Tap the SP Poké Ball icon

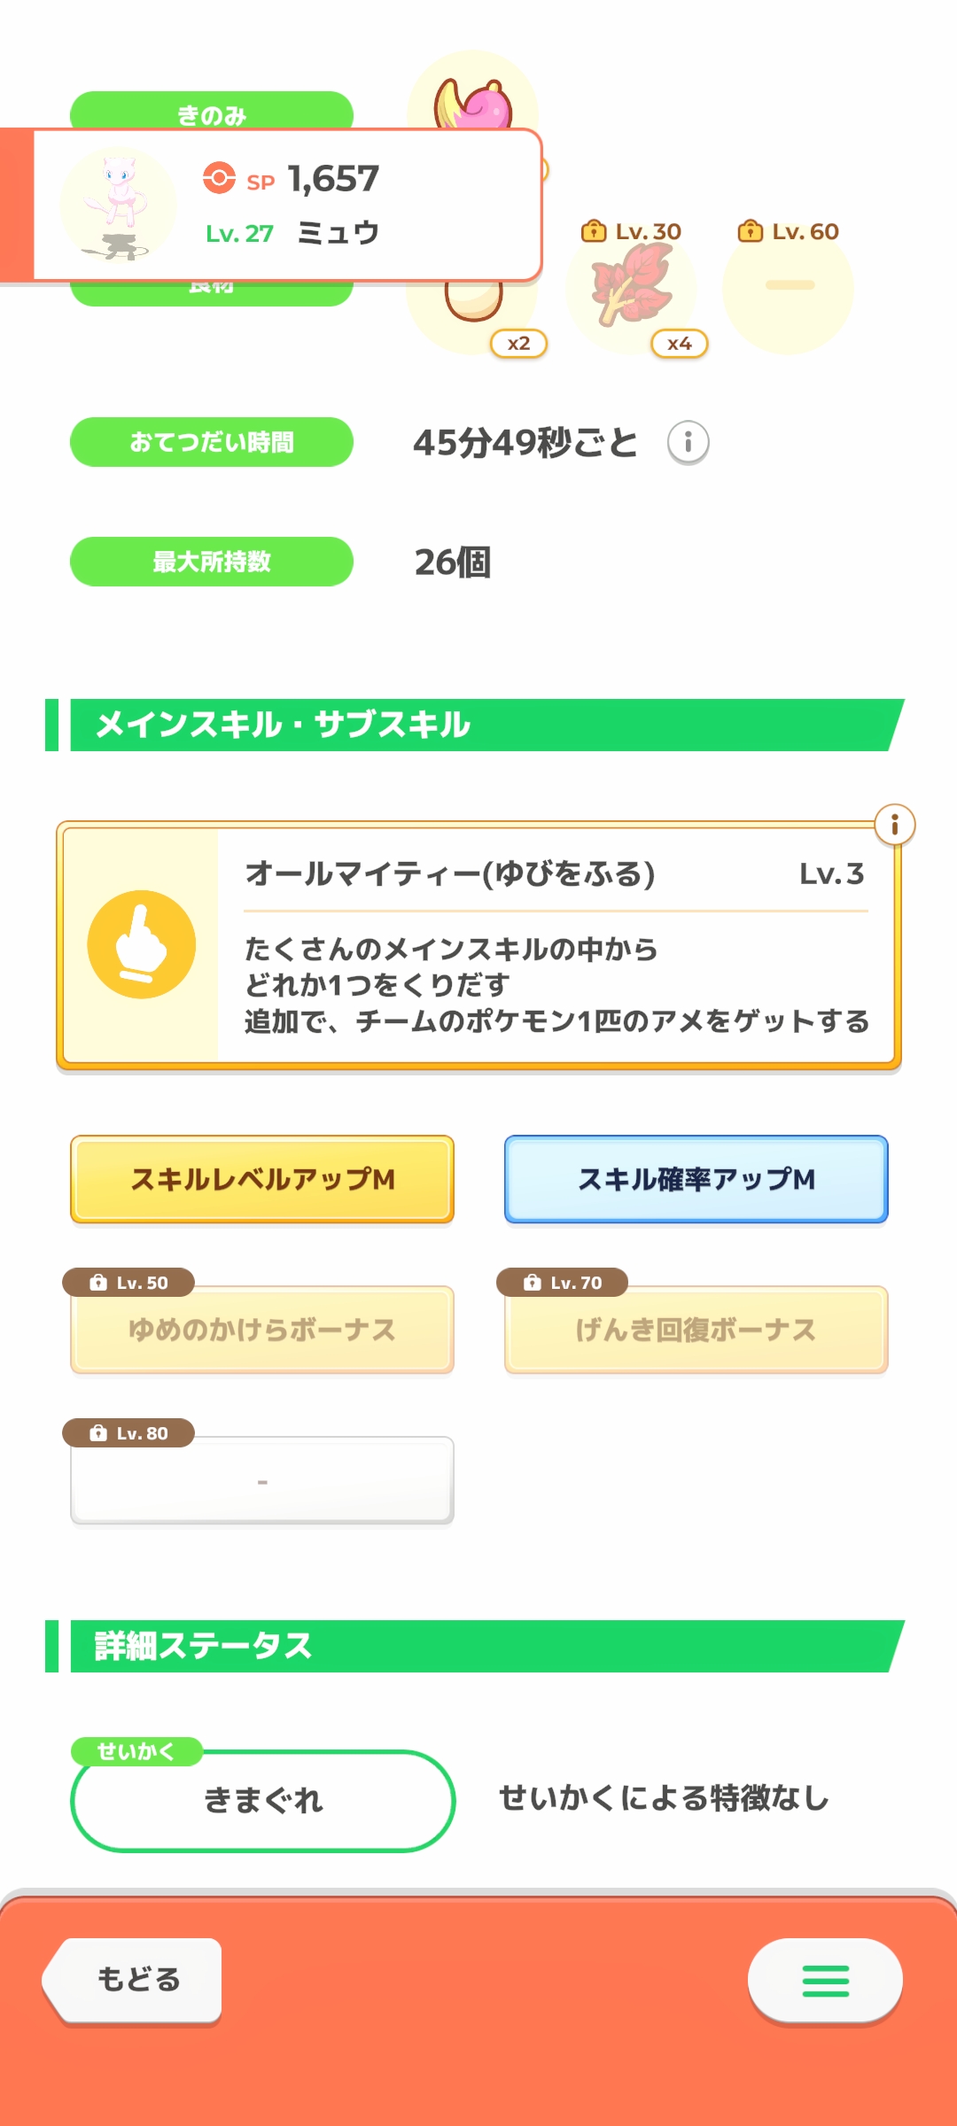[x=219, y=177]
